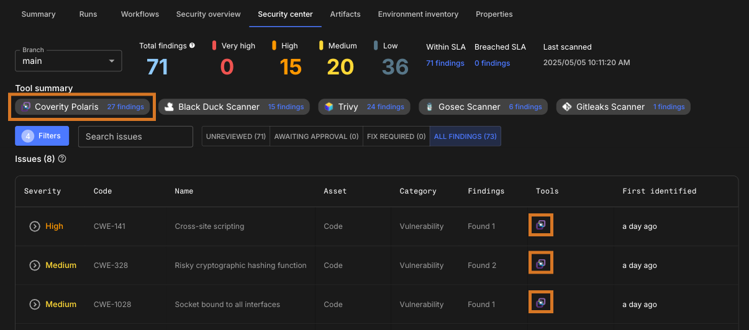Click the Black Duck Scanner duck icon
The height and width of the screenshot is (330, 749).
169,107
